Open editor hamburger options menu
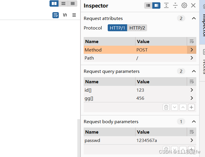Viewport: 205px width, 157px height. 74,15
